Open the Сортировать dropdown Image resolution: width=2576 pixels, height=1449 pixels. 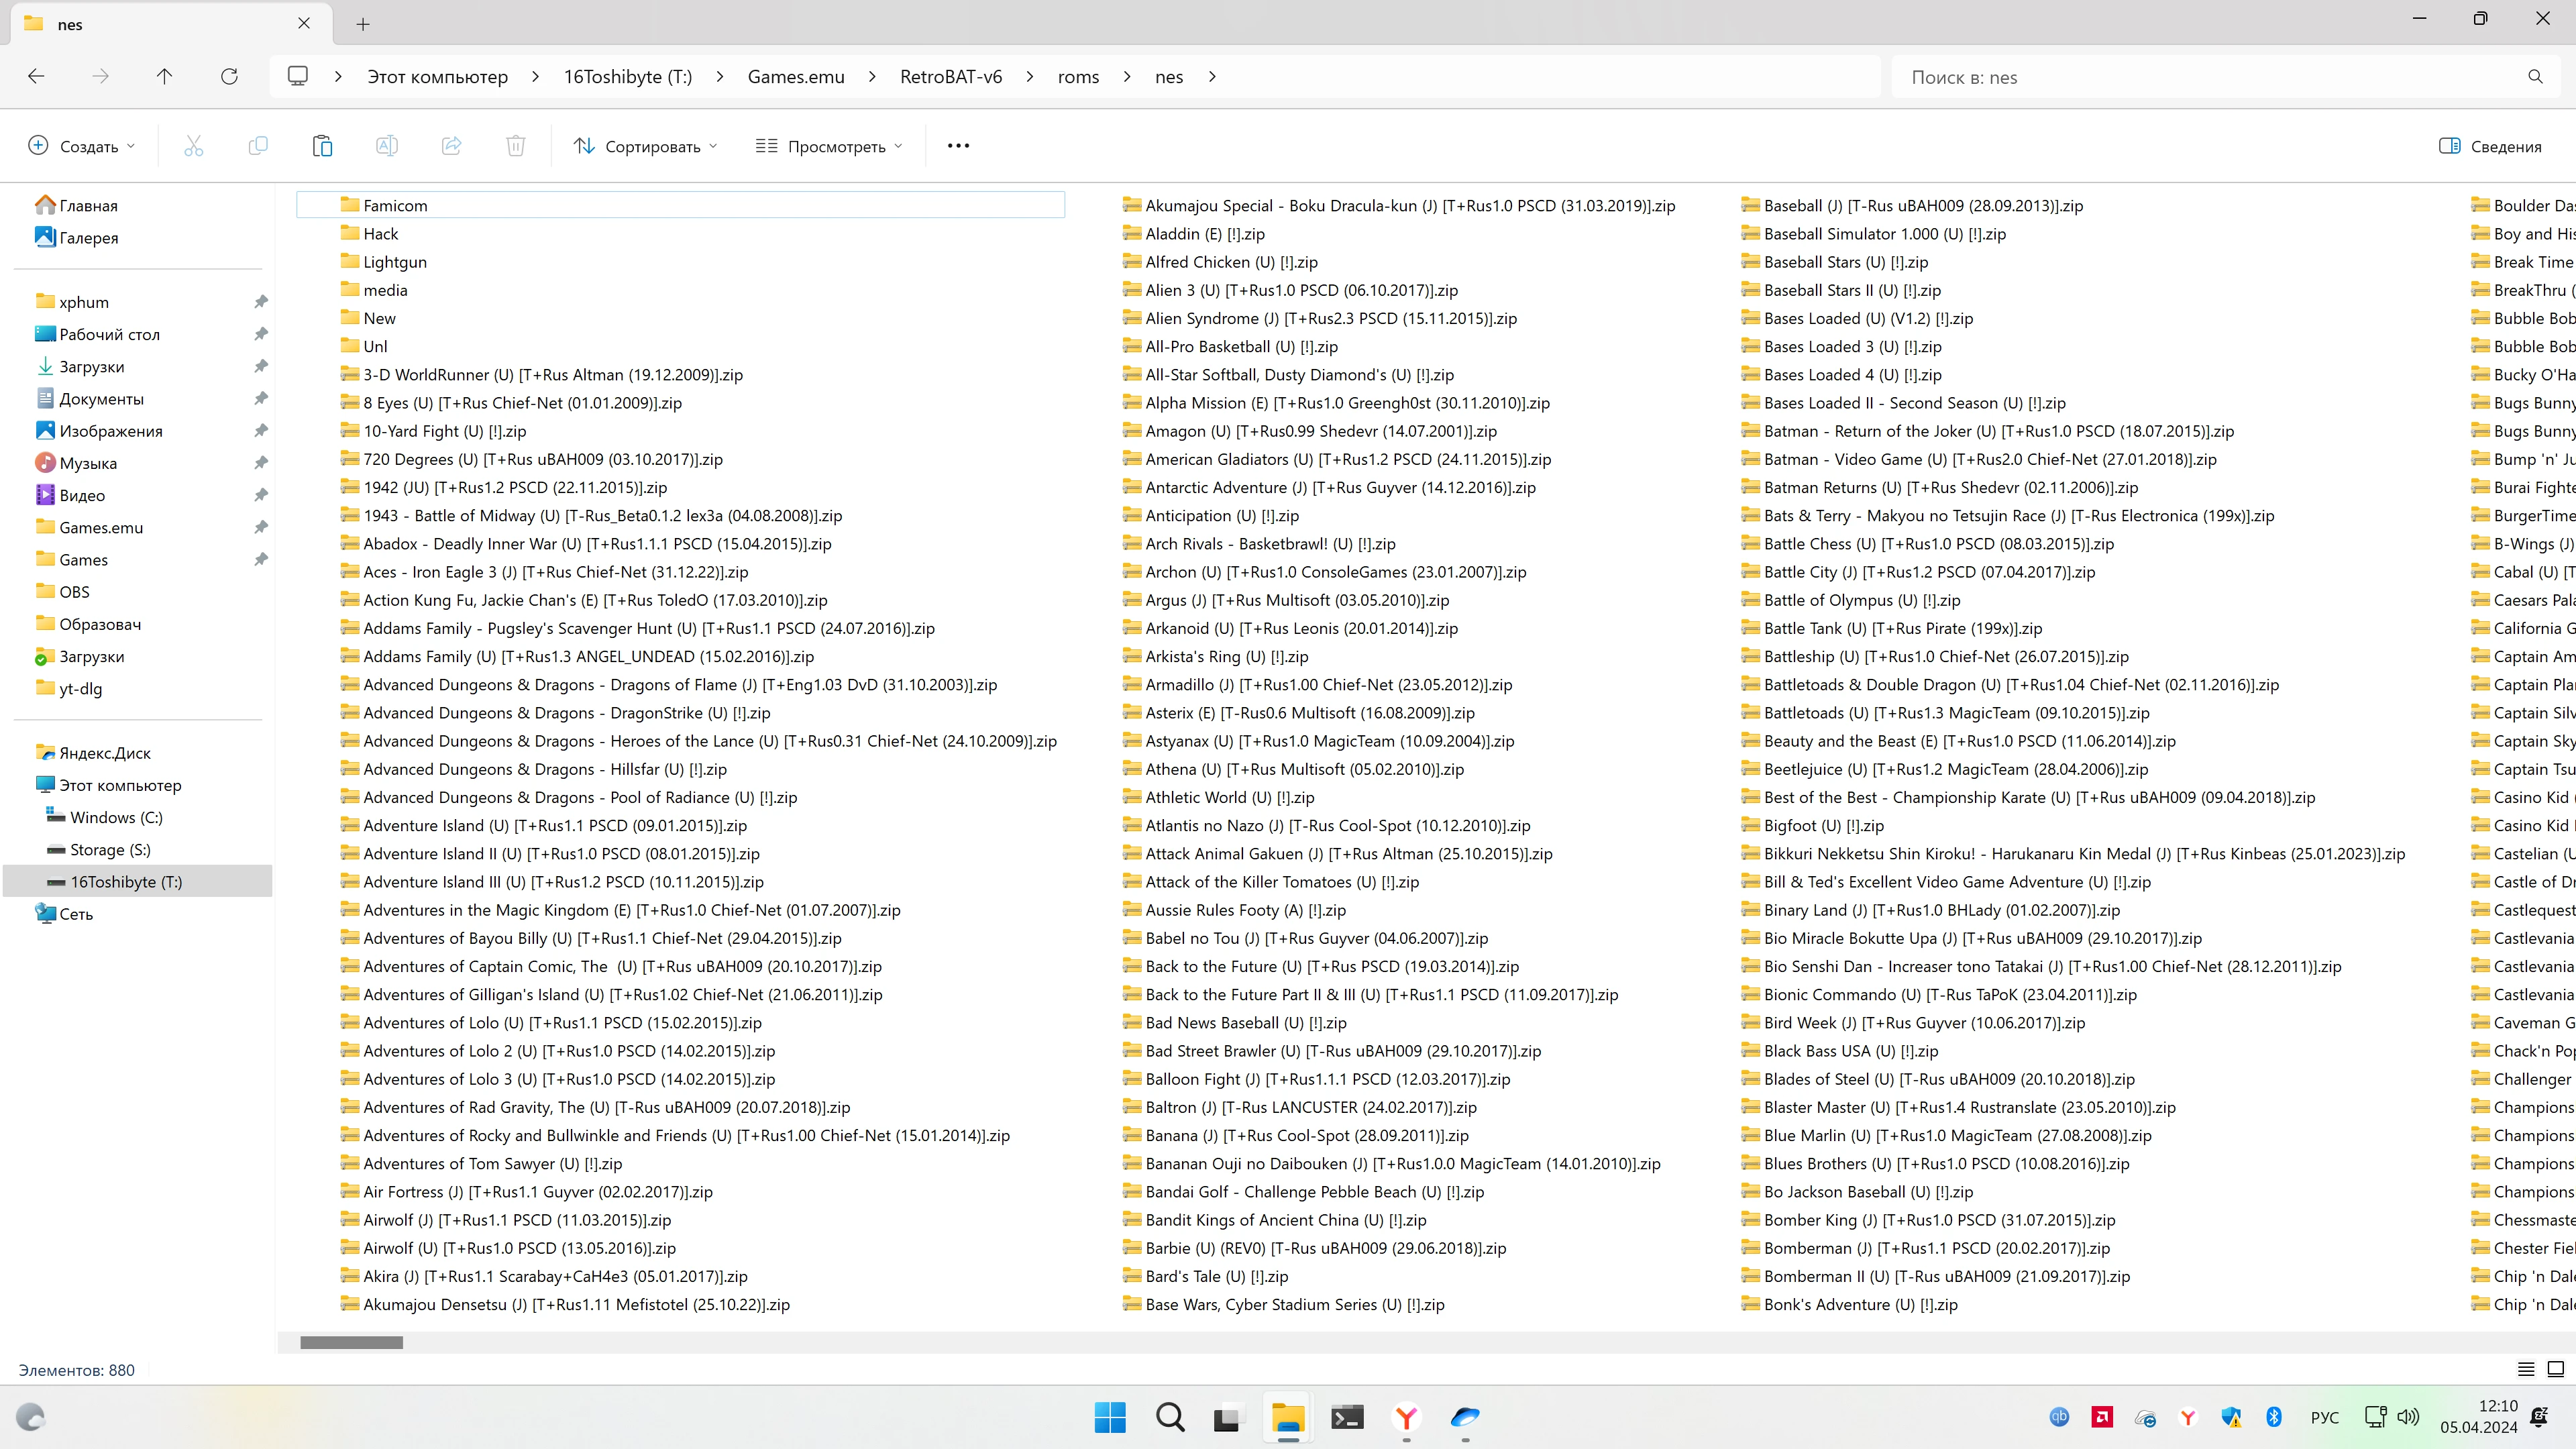(x=646, y=146)
